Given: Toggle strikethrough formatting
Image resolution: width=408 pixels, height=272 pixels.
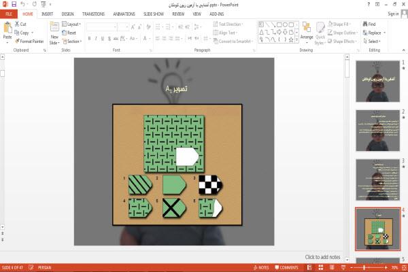Looking at the screenshot, I should (116, 39).
